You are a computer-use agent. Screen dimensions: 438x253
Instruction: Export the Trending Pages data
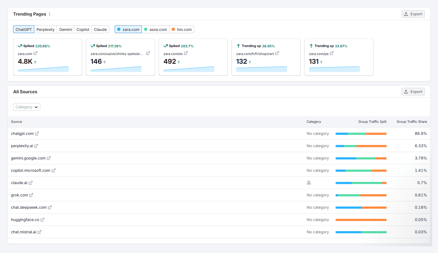coord(413,14)
